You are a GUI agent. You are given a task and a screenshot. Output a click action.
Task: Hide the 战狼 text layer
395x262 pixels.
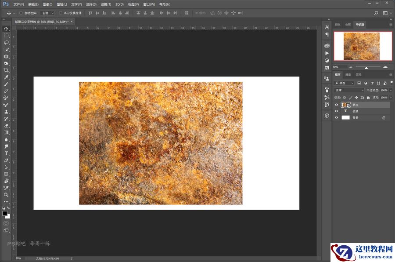click(x=336, y=111)
